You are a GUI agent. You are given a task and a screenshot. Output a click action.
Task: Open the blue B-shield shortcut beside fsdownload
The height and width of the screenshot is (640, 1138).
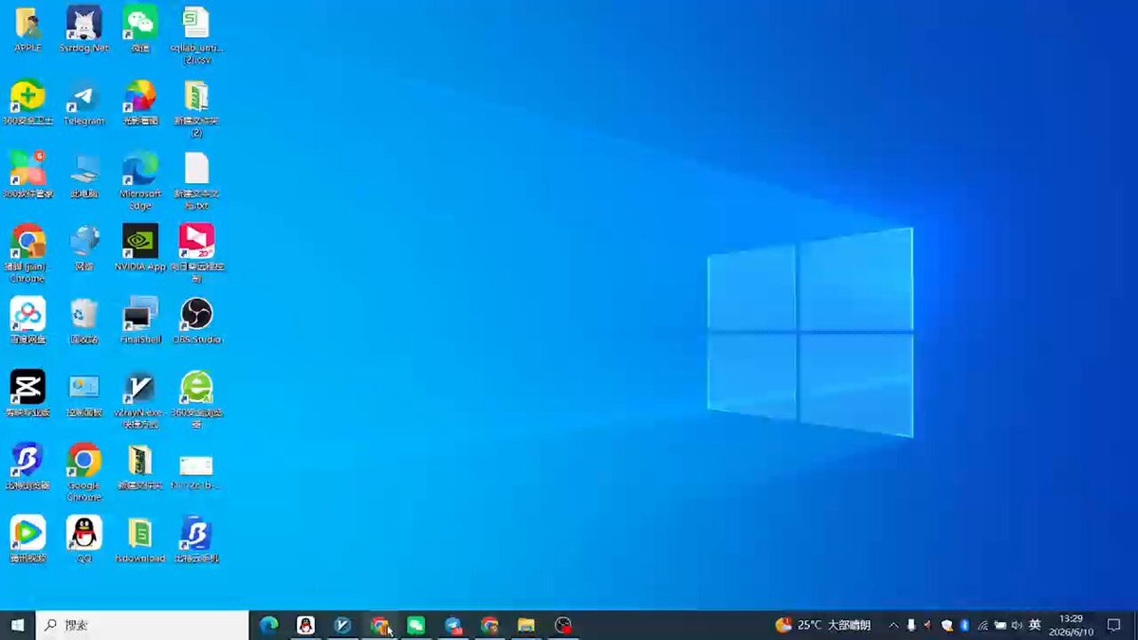click(x=196, y=539)
